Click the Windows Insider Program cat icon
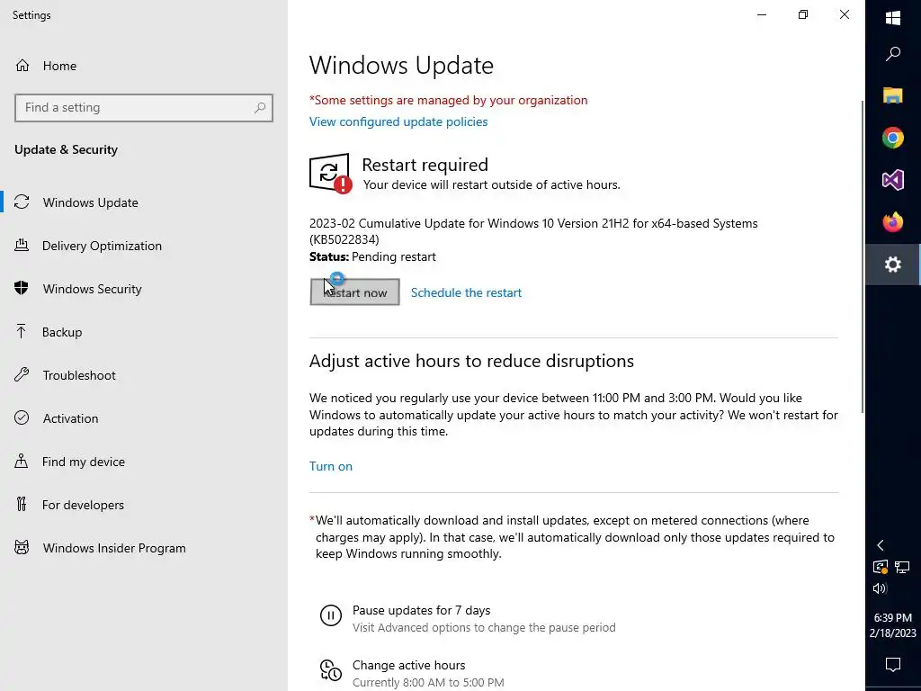This screenshot has height=691, width=921. pos(22,548)
